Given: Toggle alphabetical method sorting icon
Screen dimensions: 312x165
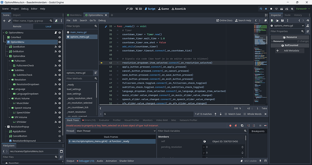Looking at the screenshot, I should pos(96,73).
